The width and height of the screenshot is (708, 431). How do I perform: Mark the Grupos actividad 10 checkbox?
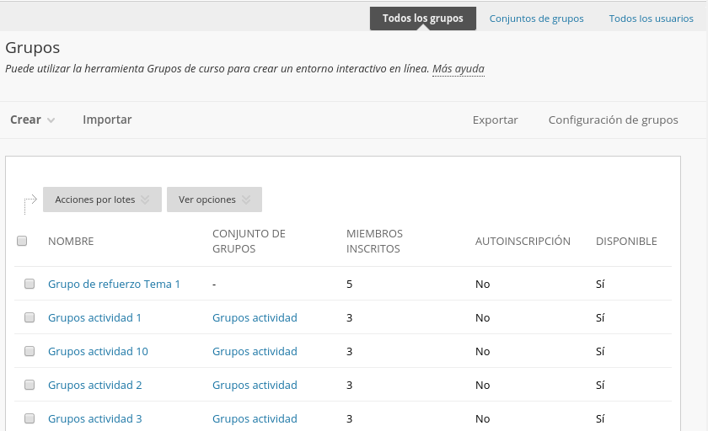tap(29, 351)
